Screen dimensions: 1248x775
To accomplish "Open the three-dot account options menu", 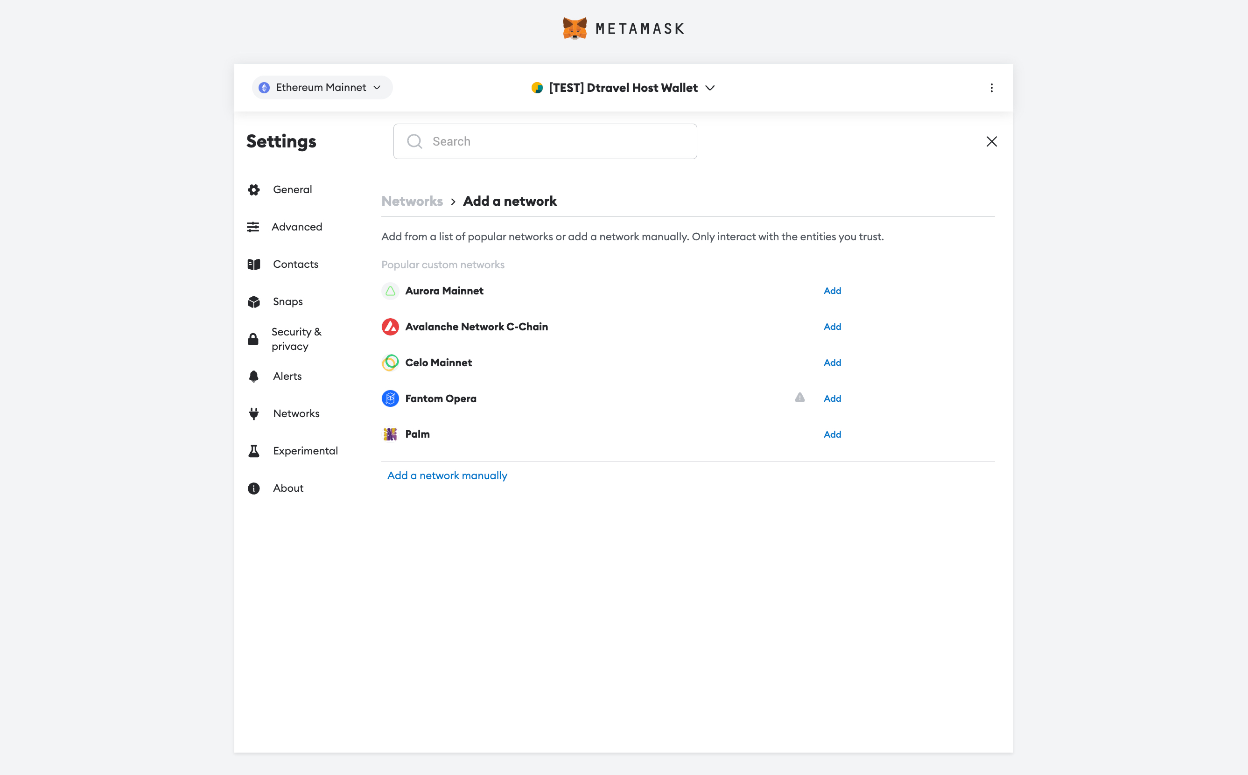I will (x=991, y=88).
